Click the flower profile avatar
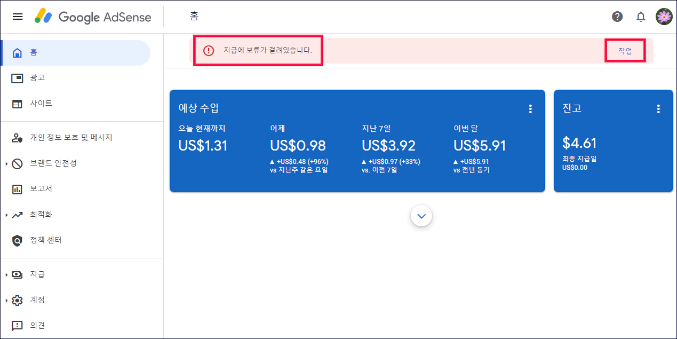Screen dimensions: 677x339 (x=664, y=17)
